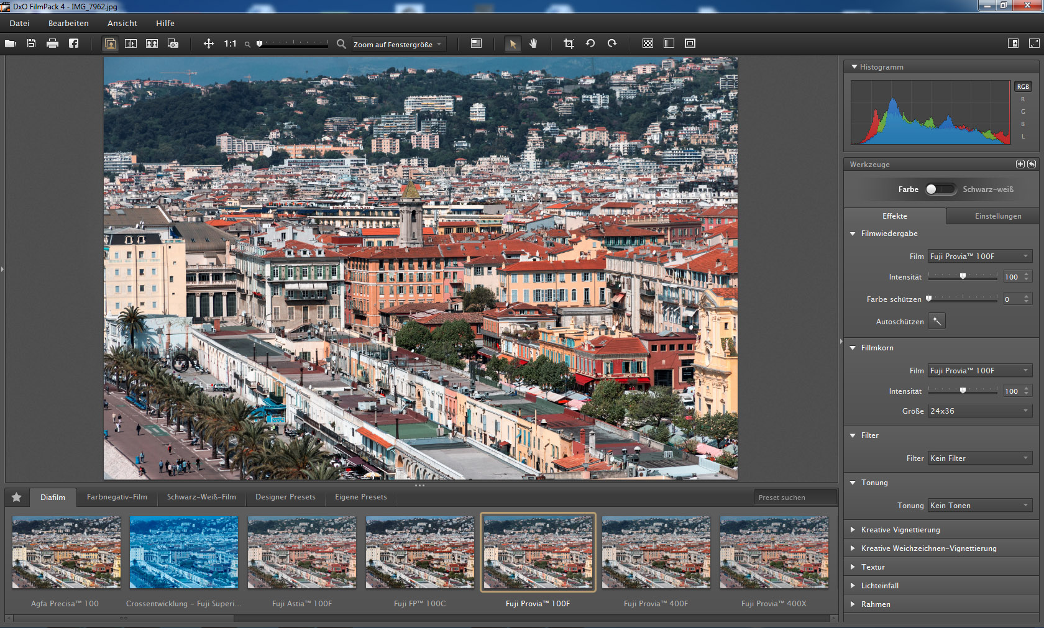Screen dimensions: 1044x628
Task: Collapse the Histogramm panel
Action: pos(854,66)
